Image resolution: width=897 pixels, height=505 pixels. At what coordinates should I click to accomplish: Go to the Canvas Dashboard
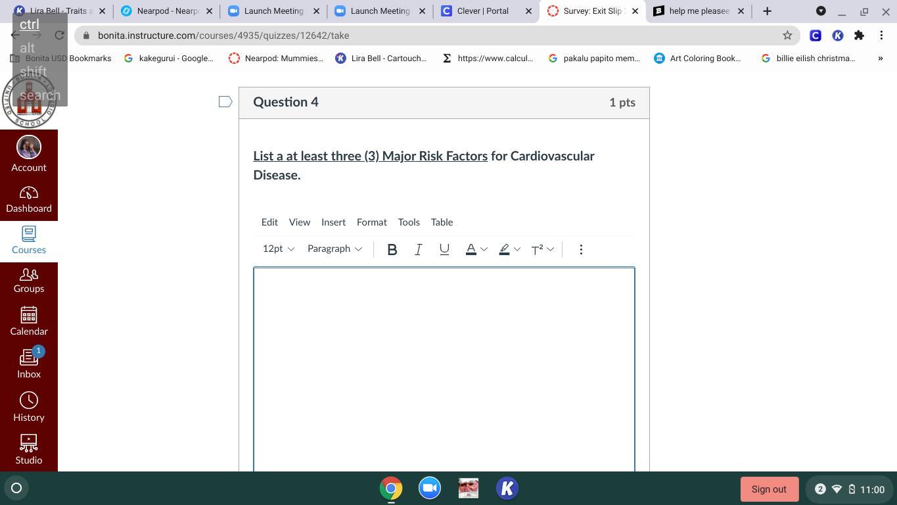[x=29, y=200]
